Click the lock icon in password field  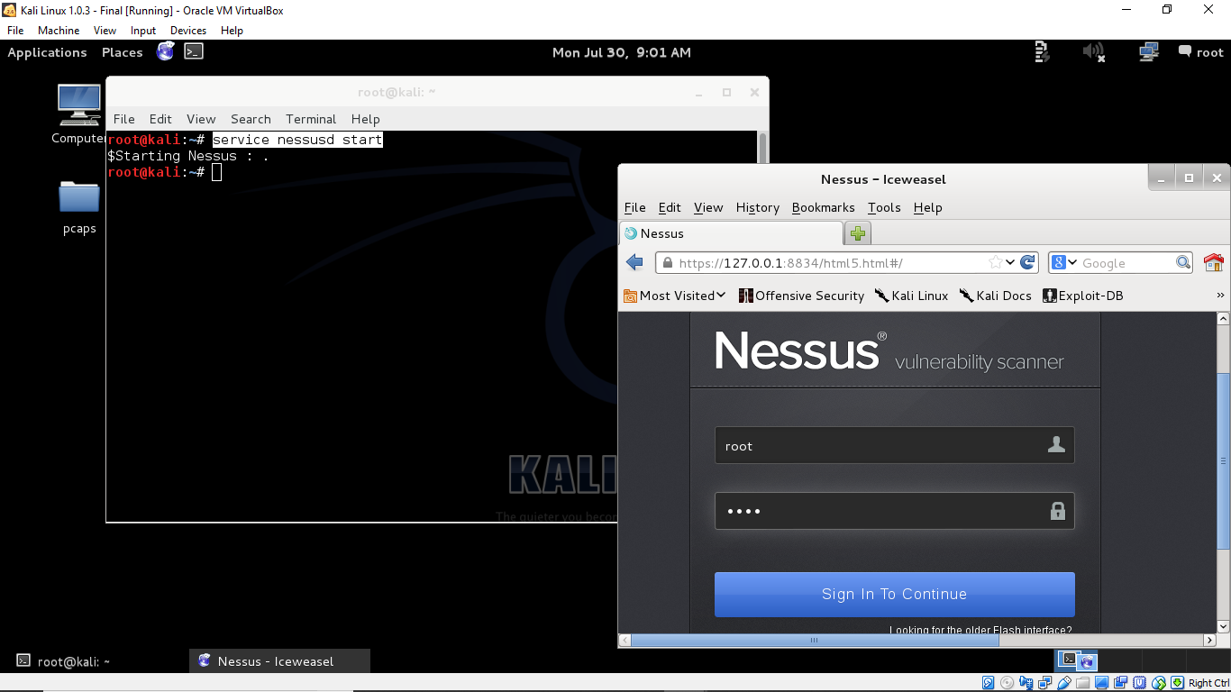tap(1058, 511)
